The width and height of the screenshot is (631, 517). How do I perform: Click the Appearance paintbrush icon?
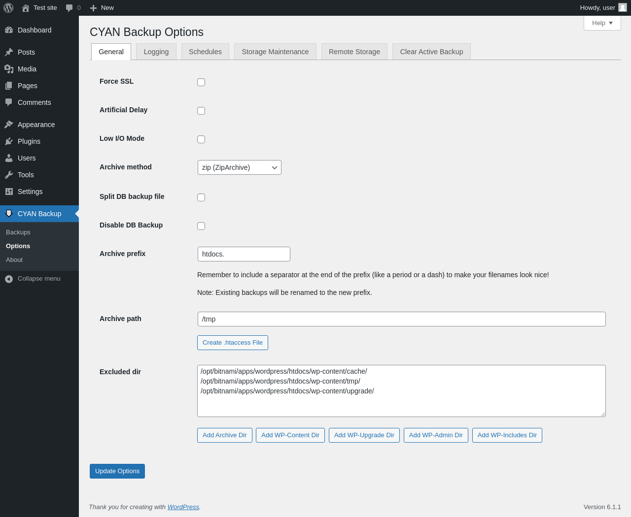tap(9, 125)
